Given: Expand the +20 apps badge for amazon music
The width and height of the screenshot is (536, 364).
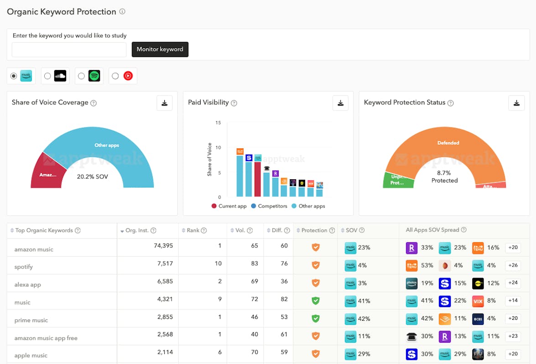Looking at the screenshot, I should (x=513, y=248).
